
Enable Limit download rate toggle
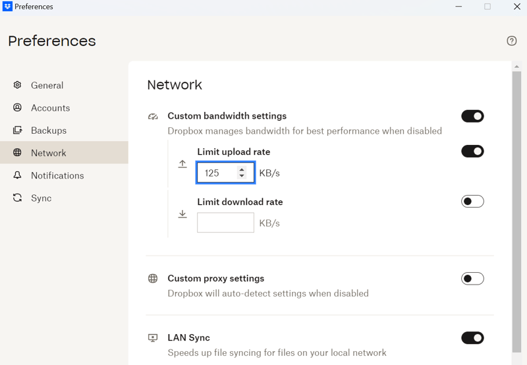point(472,202)
